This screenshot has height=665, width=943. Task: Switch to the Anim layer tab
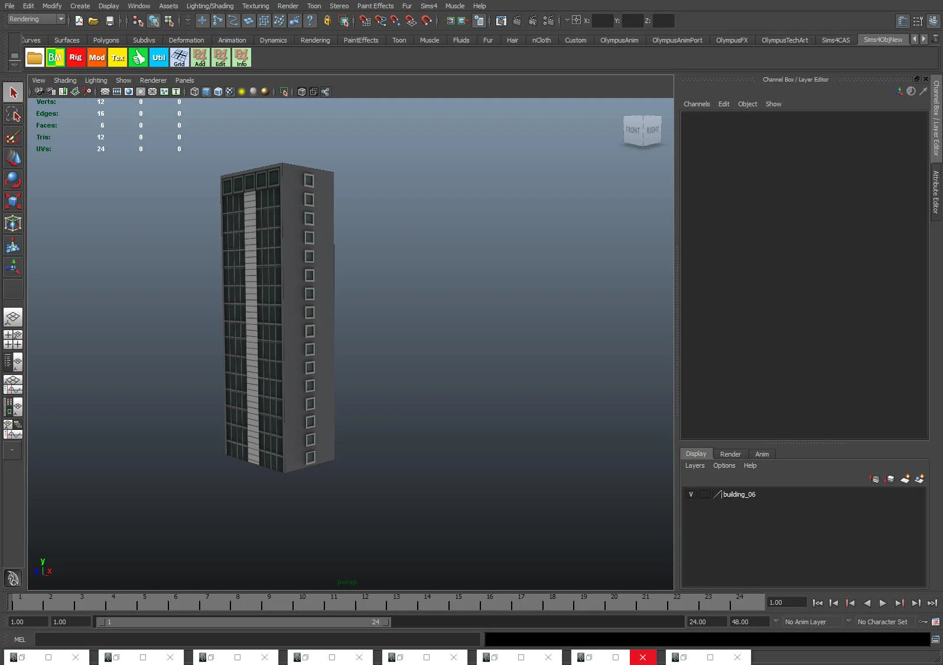762,454
